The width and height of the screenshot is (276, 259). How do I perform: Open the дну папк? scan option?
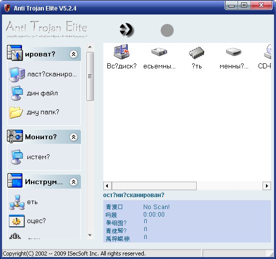(43, 112)
